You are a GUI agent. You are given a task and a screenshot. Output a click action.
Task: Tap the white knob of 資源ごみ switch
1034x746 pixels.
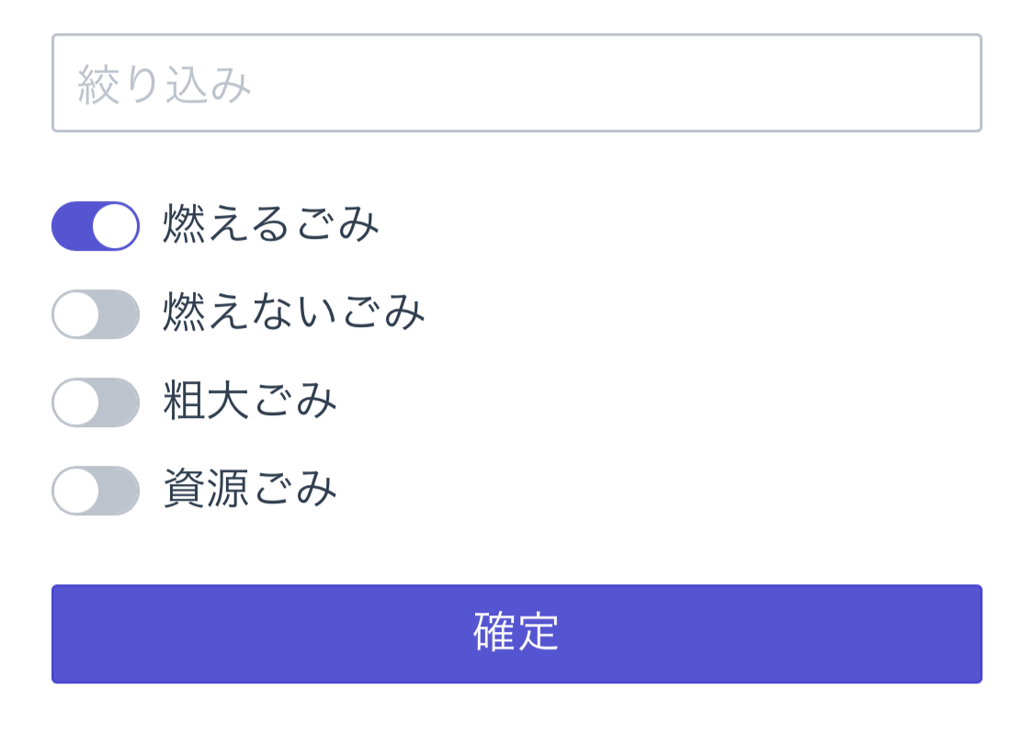click(76, 491)
